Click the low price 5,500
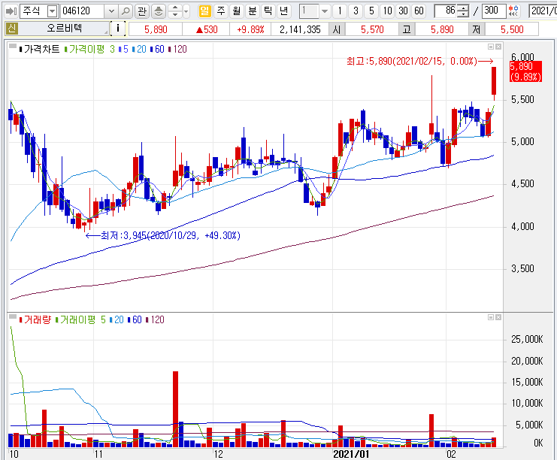The image size is (557, 460). 512,29
